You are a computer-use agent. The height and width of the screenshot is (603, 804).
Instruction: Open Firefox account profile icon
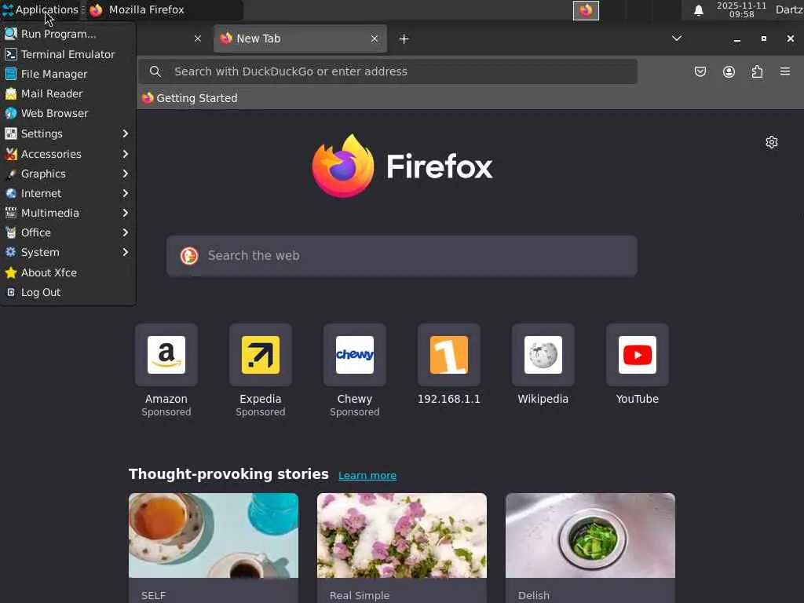[x=729, y=71]
